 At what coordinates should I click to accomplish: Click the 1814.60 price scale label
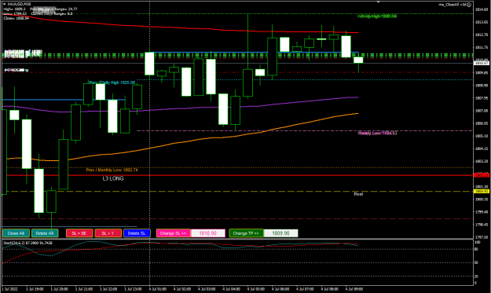click(x=482, y=9)
